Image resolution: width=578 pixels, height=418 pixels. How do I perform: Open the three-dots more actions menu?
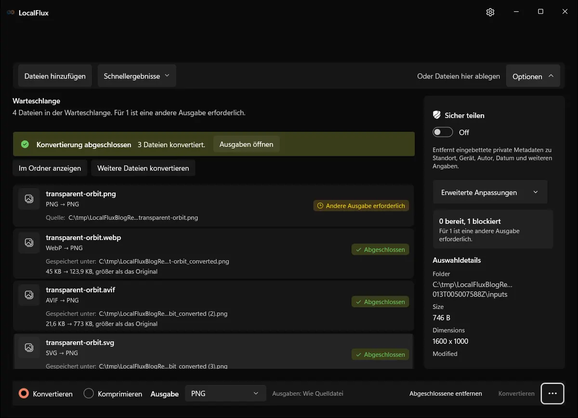click(x=552, y=393)
